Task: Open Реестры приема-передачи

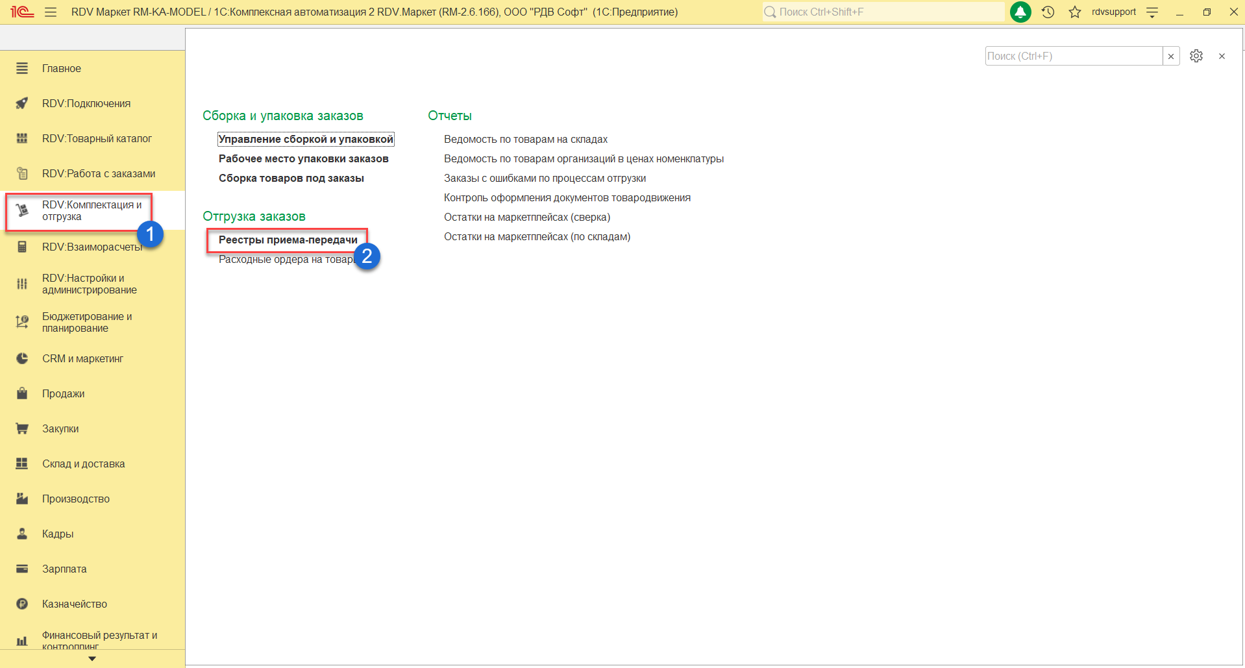Action: [288, 240]
